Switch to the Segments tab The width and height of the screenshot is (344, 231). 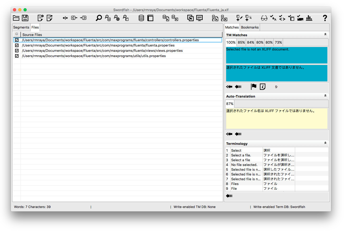tap(21, 27)
